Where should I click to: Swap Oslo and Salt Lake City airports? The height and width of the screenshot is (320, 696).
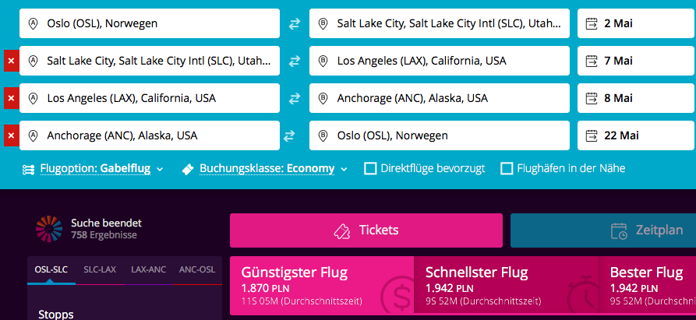tap(295, 23)
